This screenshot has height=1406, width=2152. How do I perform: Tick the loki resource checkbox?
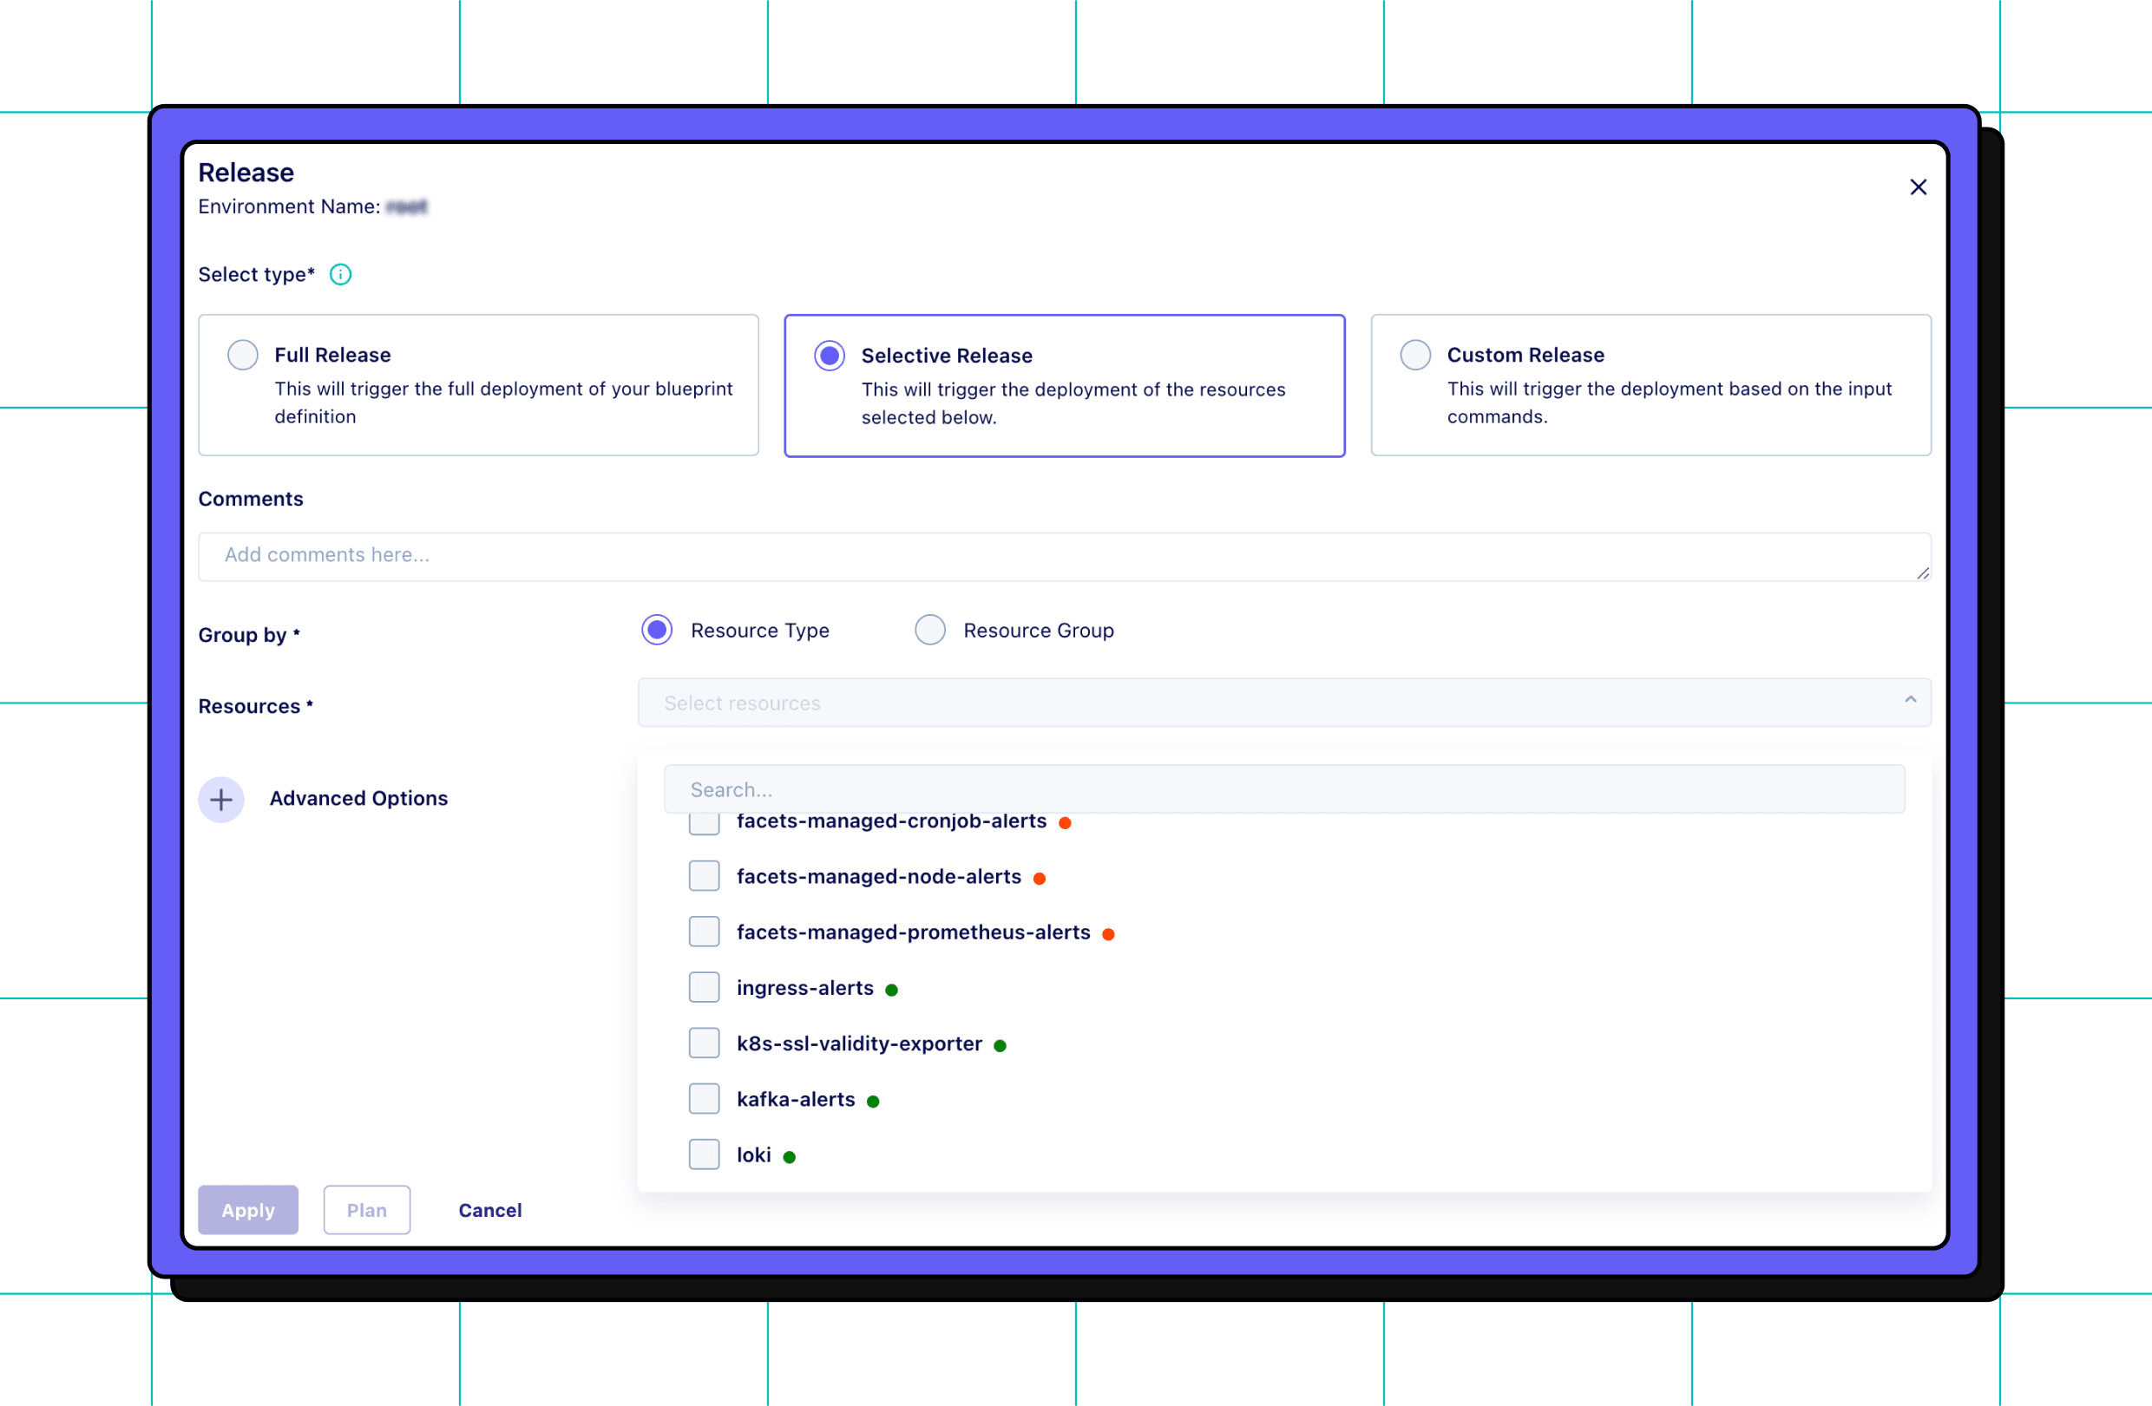pyautogui.click(x=704, y=1155)
